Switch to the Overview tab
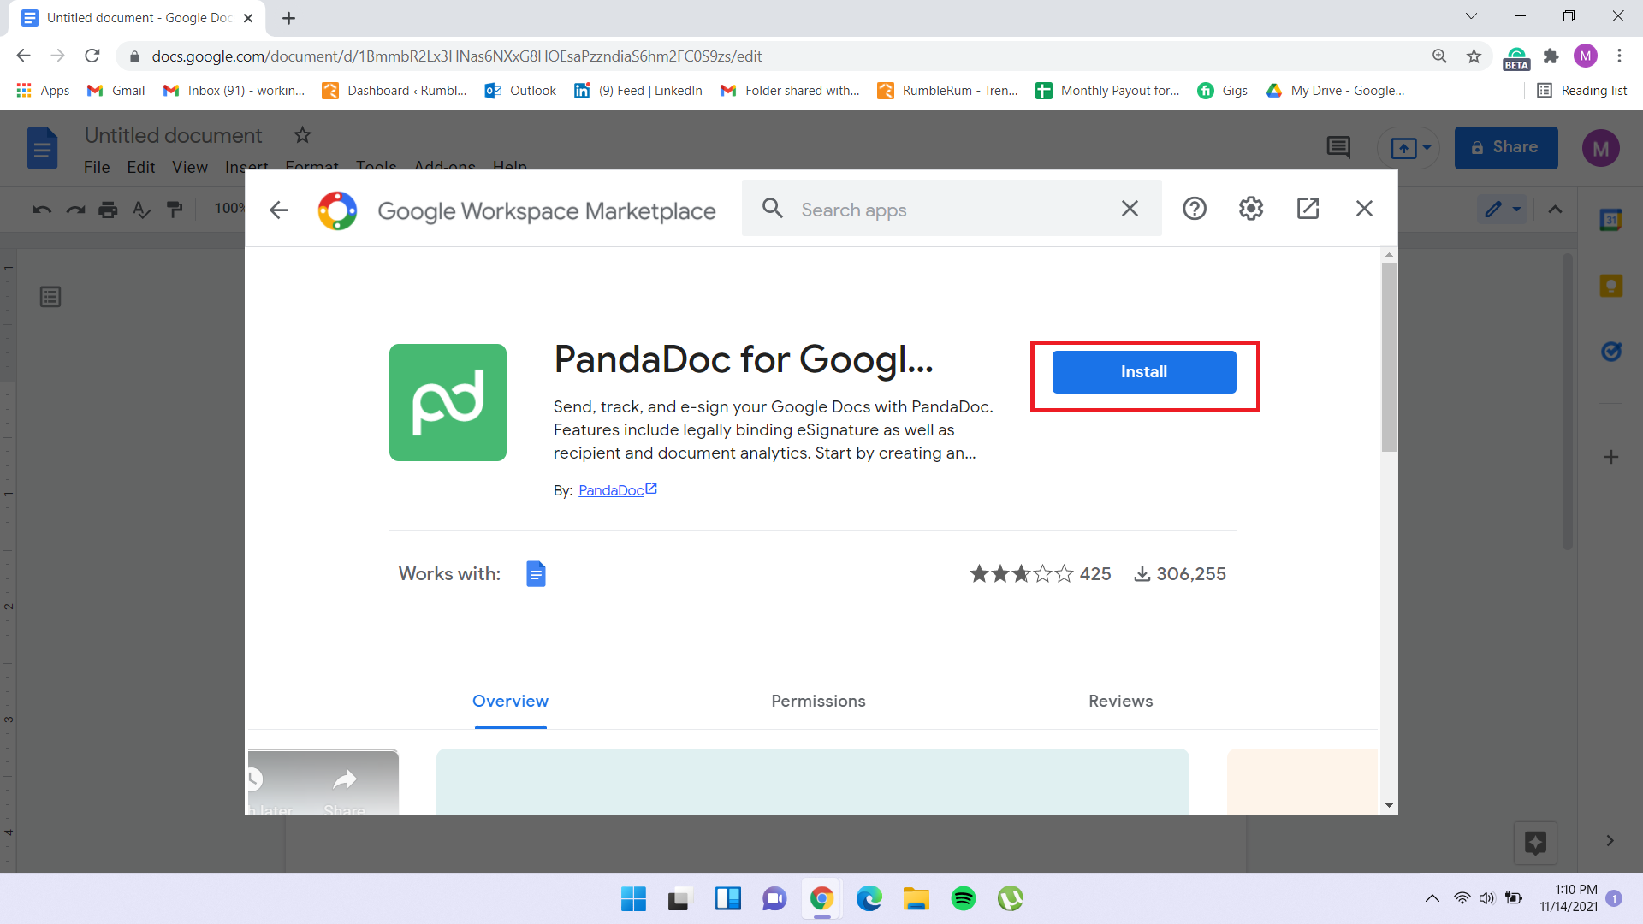This screenshot has width=1643, height=924. point(510,701)
